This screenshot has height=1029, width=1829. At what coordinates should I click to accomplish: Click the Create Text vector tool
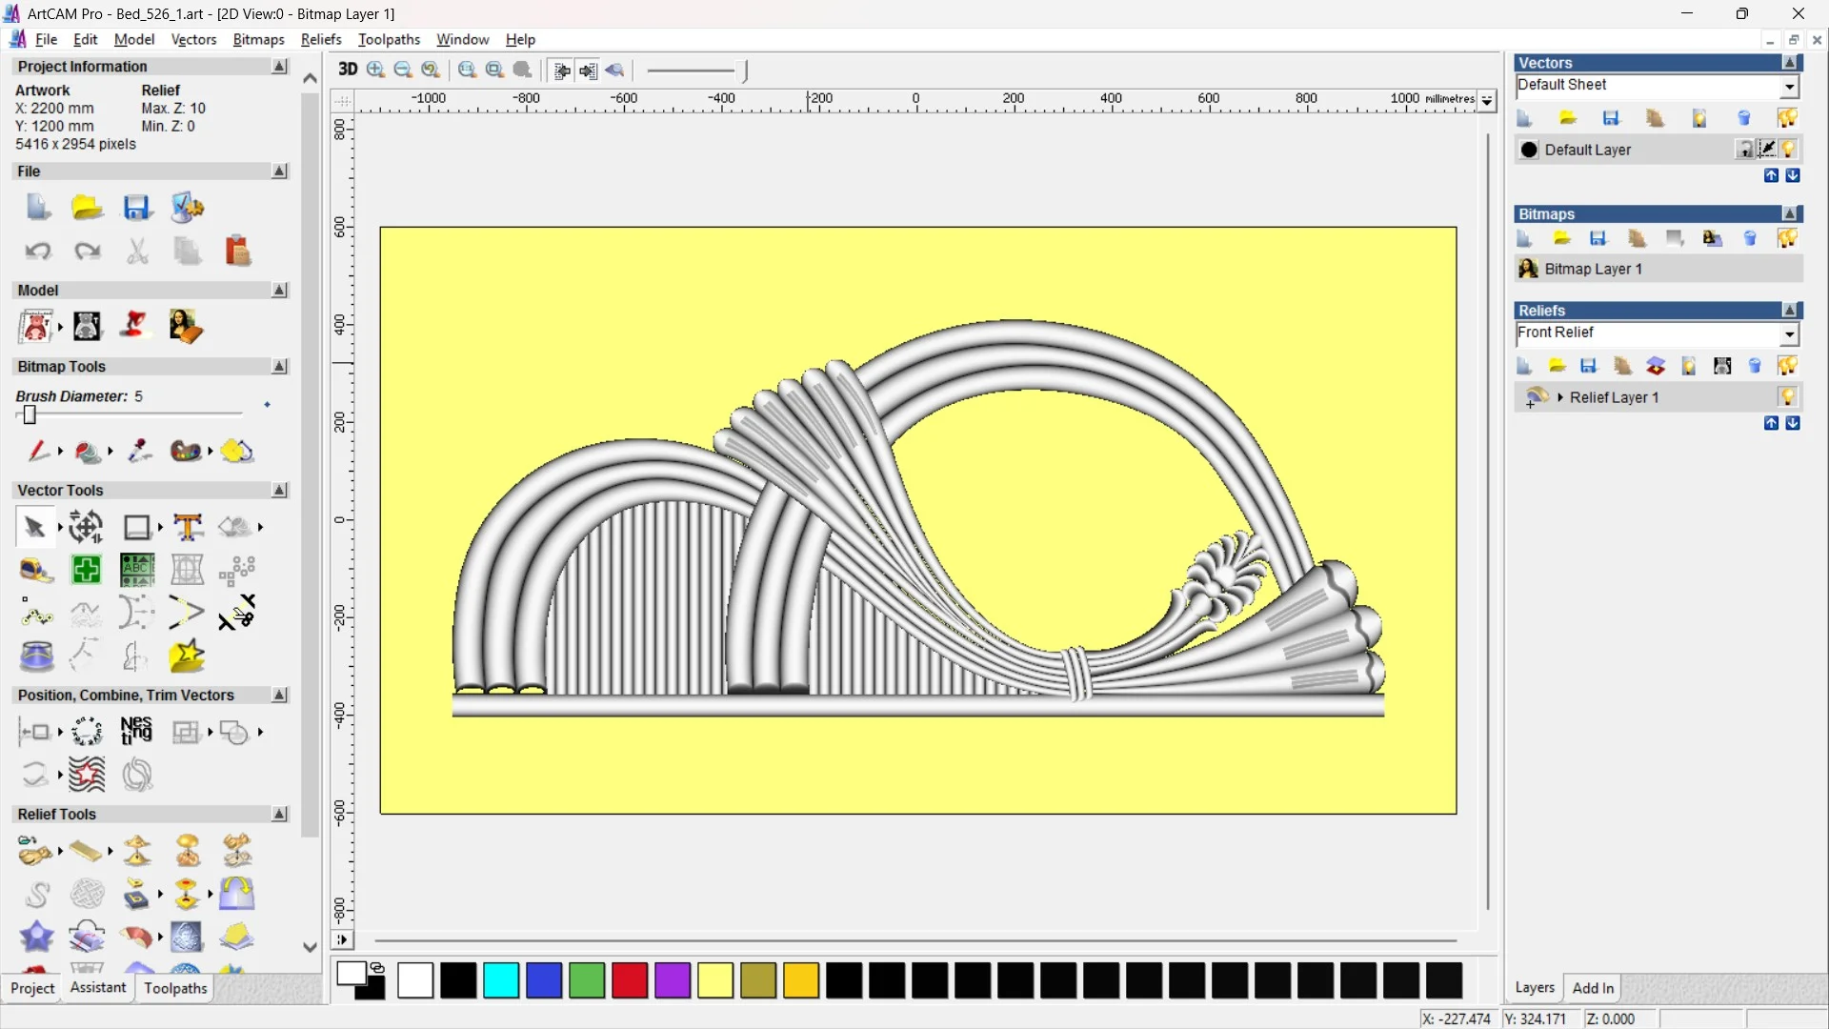188,527
